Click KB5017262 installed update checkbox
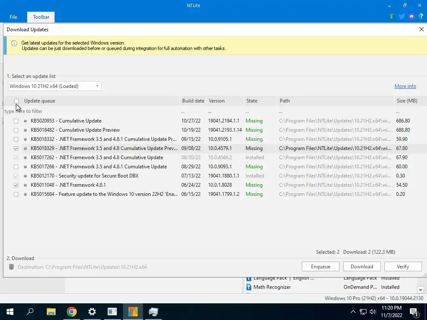Image resolution: width=427 pixels, height=320 pixels. [x=16, y=157]
